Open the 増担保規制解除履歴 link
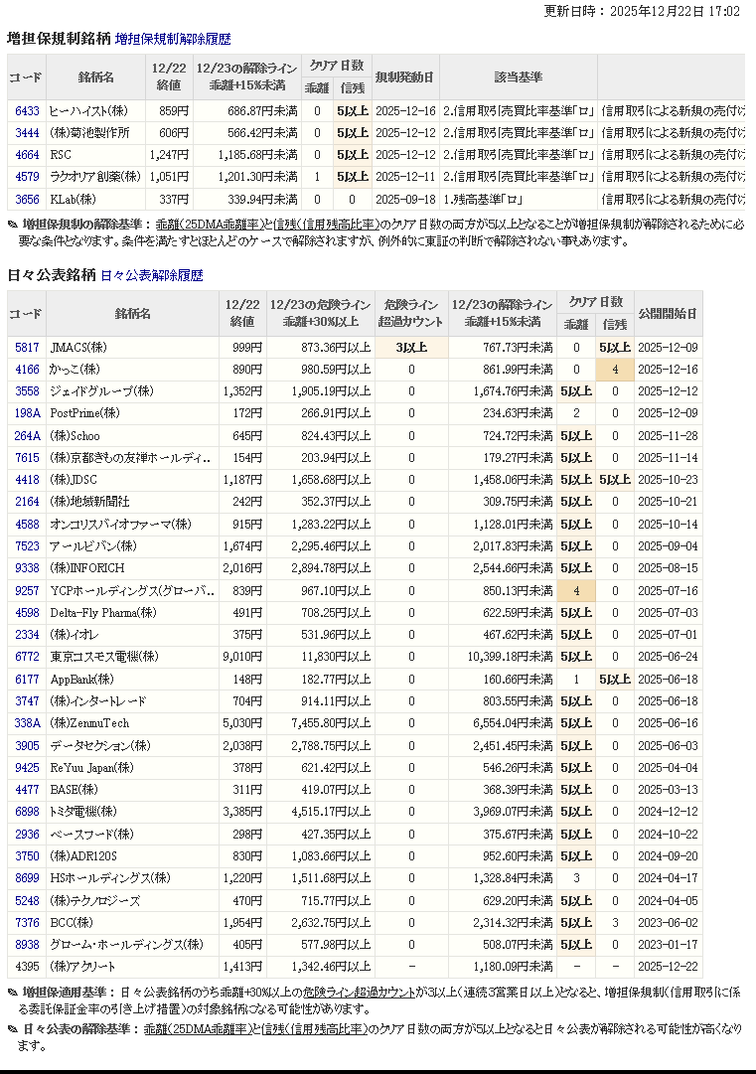 (172, 40)
